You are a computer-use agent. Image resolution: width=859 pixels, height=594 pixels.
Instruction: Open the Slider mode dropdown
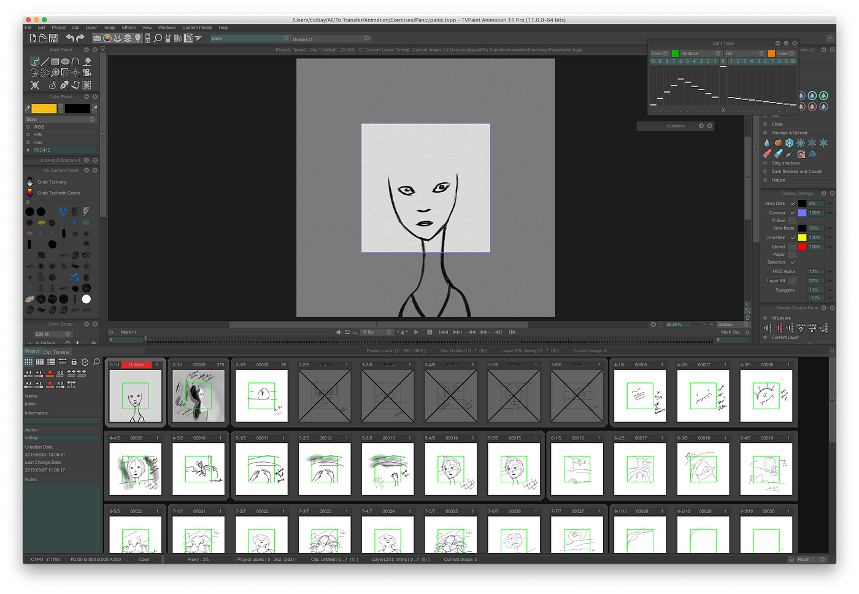point(61,119)
